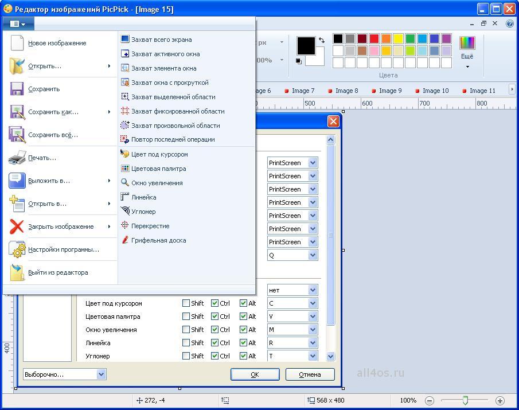Image resolution: width=519 pixels, height=410 pixels.
Task: Choose Выйти из редактора menu entry
Action: click(x=60, y=272)
